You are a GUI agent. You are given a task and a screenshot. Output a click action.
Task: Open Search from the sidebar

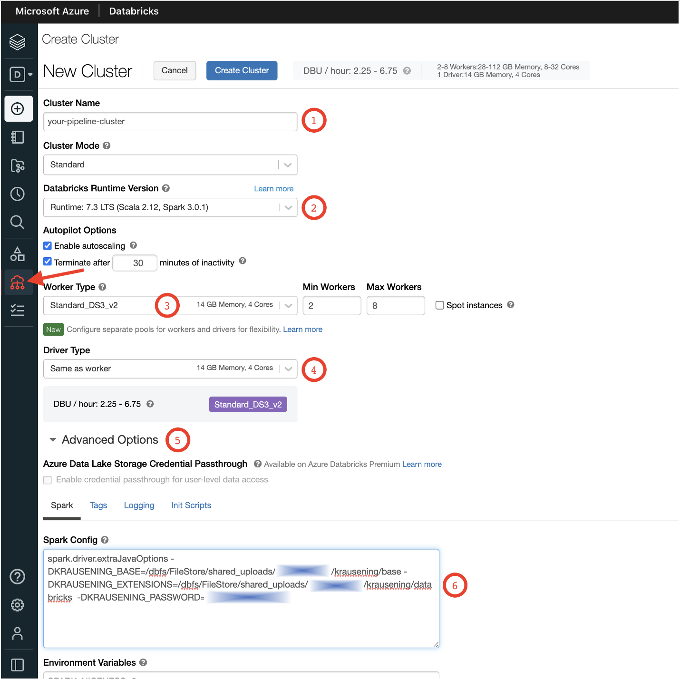click(x=18, y=222)
